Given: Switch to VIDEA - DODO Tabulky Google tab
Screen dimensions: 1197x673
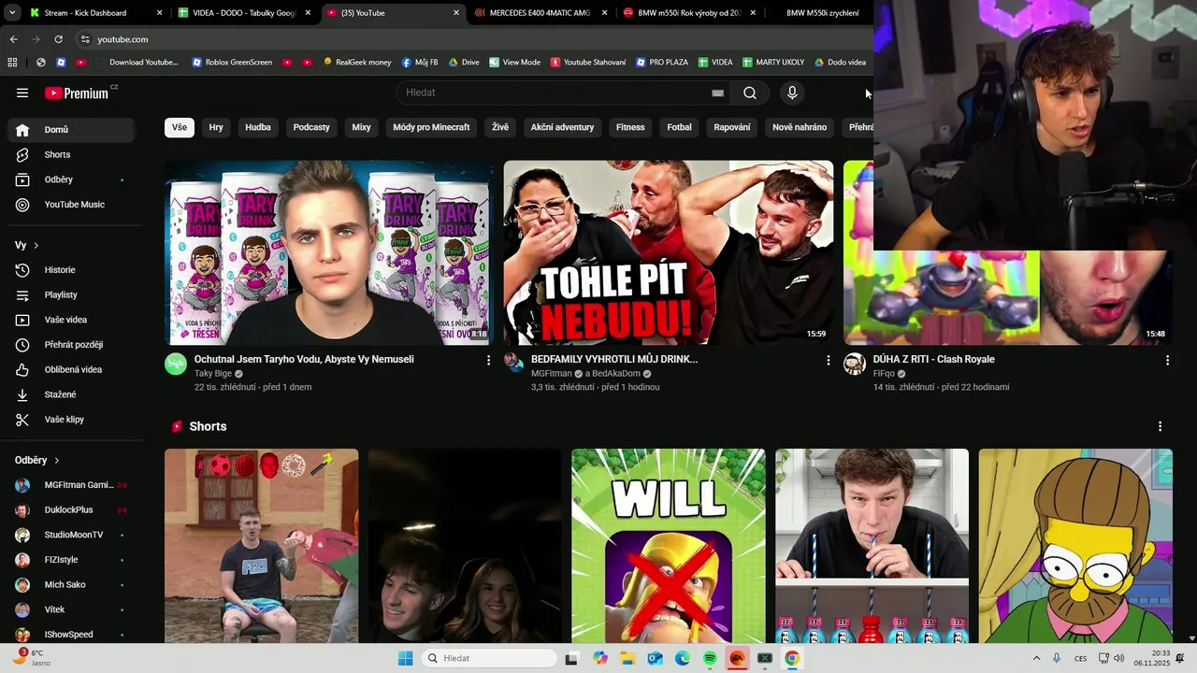Looking at the screenshot, I should [245, 13].
